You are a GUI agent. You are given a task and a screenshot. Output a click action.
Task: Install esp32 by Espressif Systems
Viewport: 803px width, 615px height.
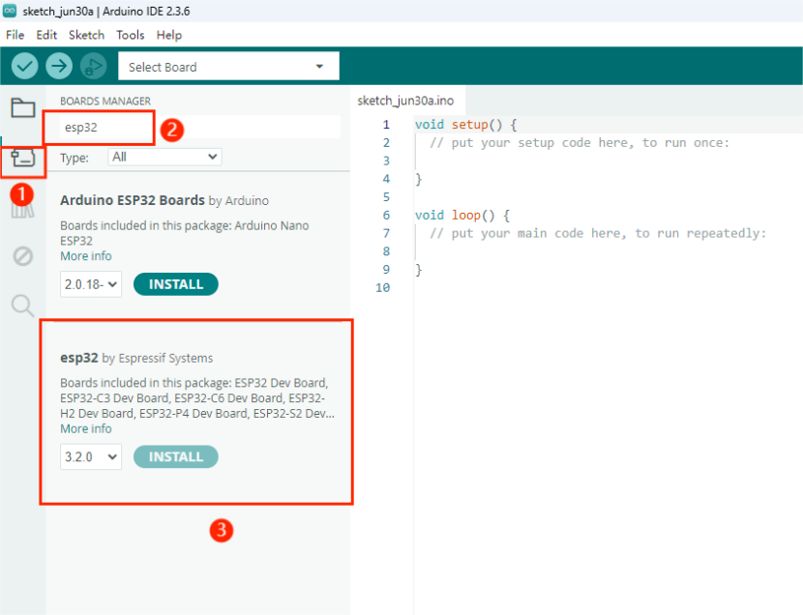175,456
